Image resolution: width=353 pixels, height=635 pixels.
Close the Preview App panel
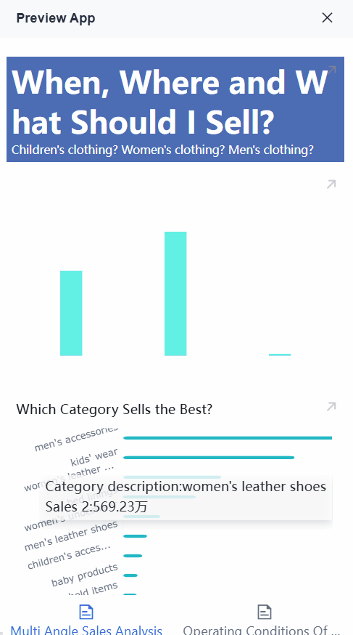[327, 18]
